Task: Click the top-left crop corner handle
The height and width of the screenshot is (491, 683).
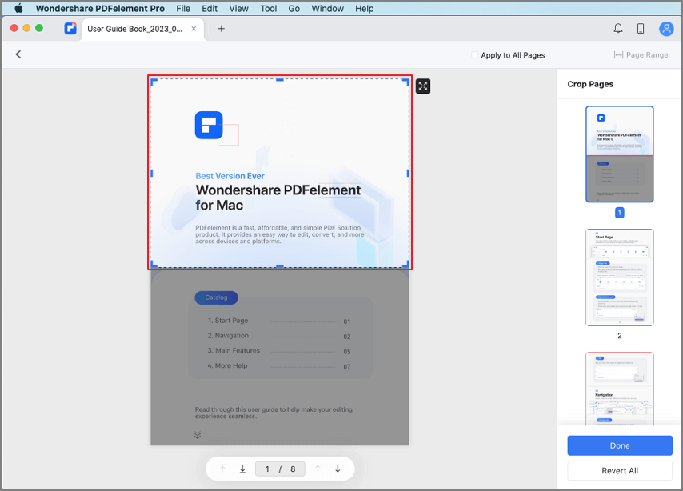Action: pos(153,82)
